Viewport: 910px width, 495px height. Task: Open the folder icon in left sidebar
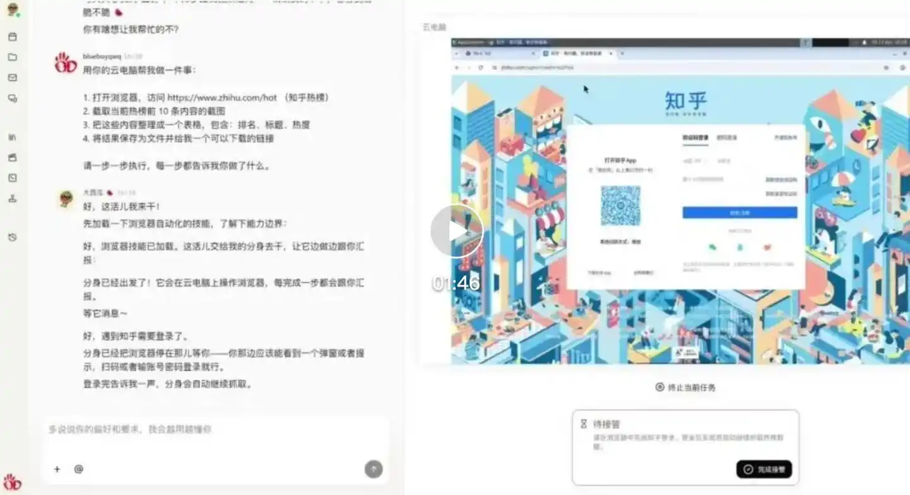pos(12,57)
